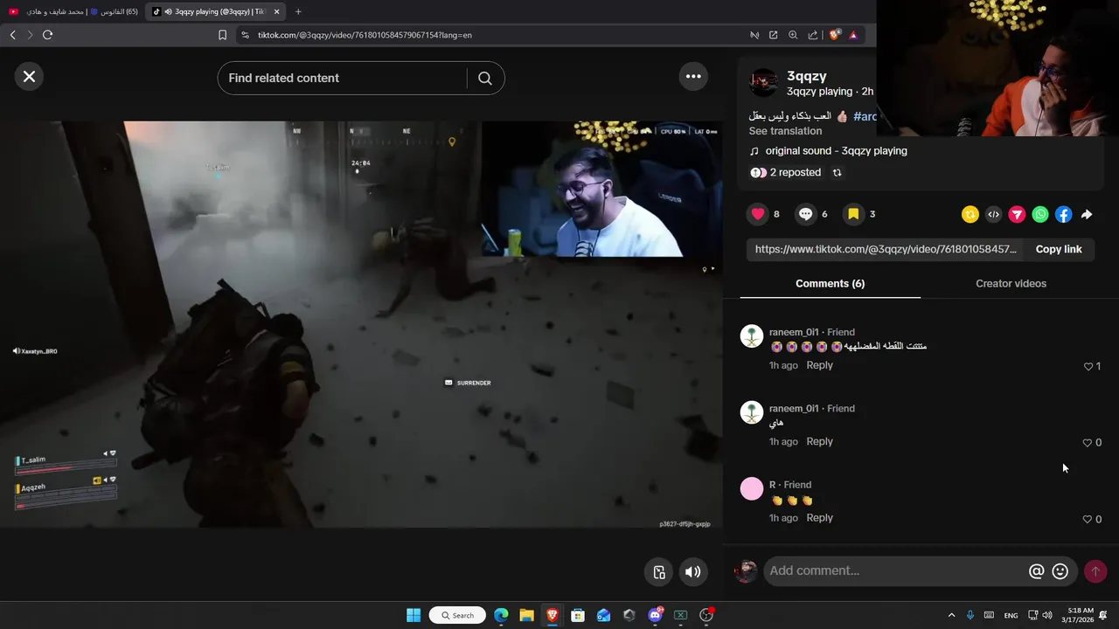Open more share options arrow
The width and height of the screenshot is (1119, 629).
click(x=1087, y=214)
